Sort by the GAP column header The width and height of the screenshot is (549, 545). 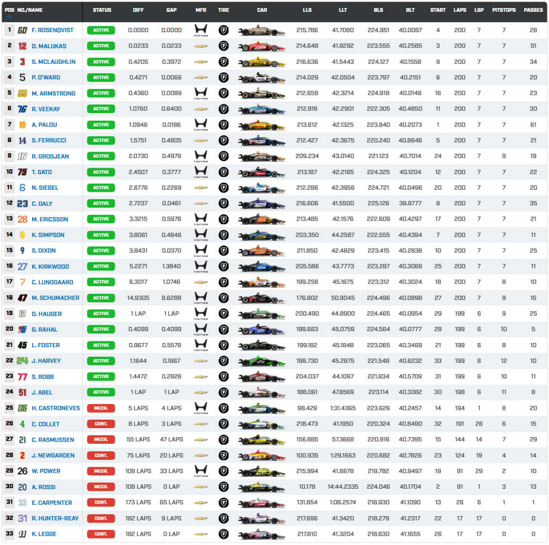(172, 10)
